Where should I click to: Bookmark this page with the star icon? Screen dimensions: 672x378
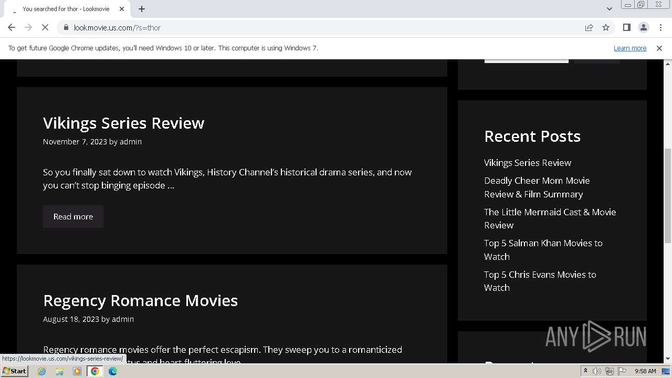[x=606, y=27]
